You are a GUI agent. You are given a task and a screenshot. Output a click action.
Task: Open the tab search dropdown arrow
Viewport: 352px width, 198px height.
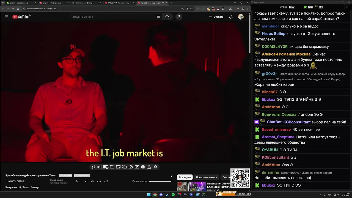pos(2,3)
